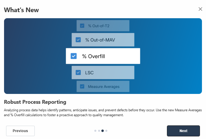Jump to the fourth page dot
The height and width of the screenshot is (139, 206).
pos(106,131)
